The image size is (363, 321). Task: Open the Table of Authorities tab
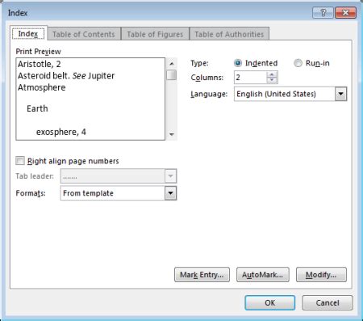coord(229,34)
